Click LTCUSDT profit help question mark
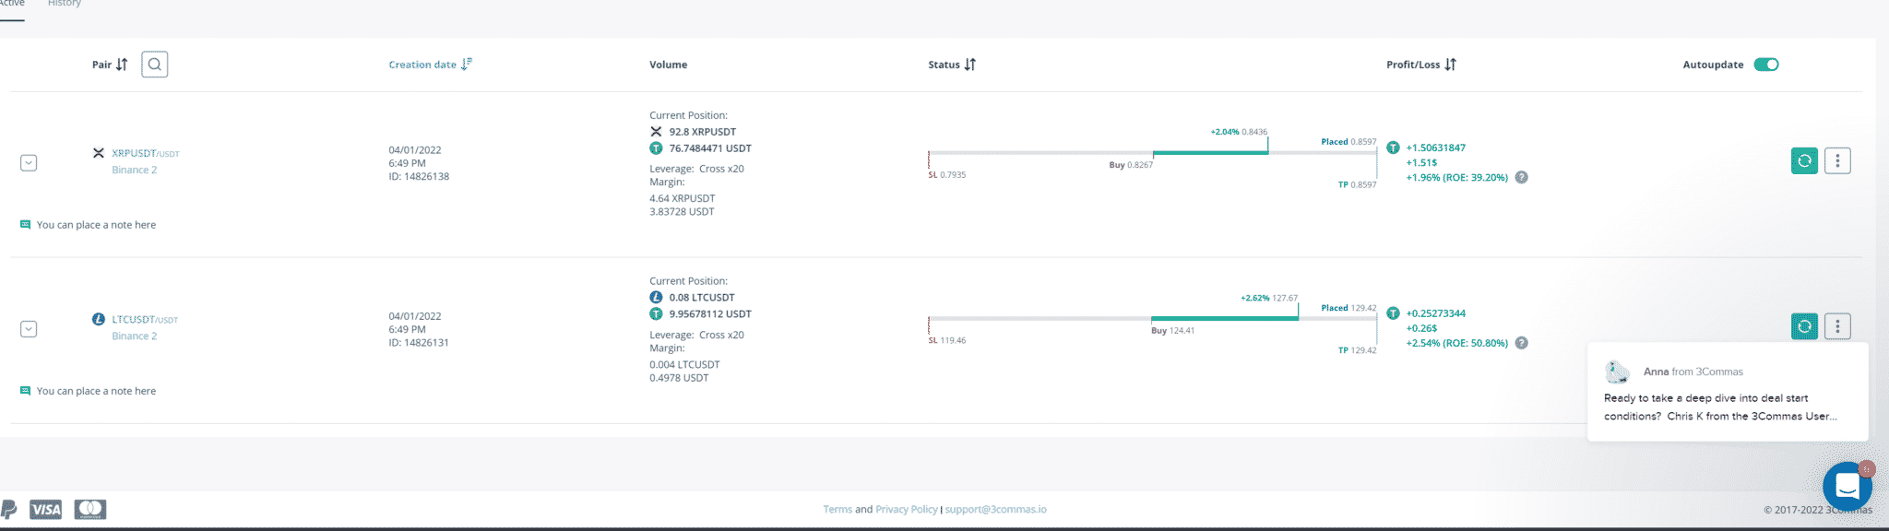 (x=1522, y=343)
